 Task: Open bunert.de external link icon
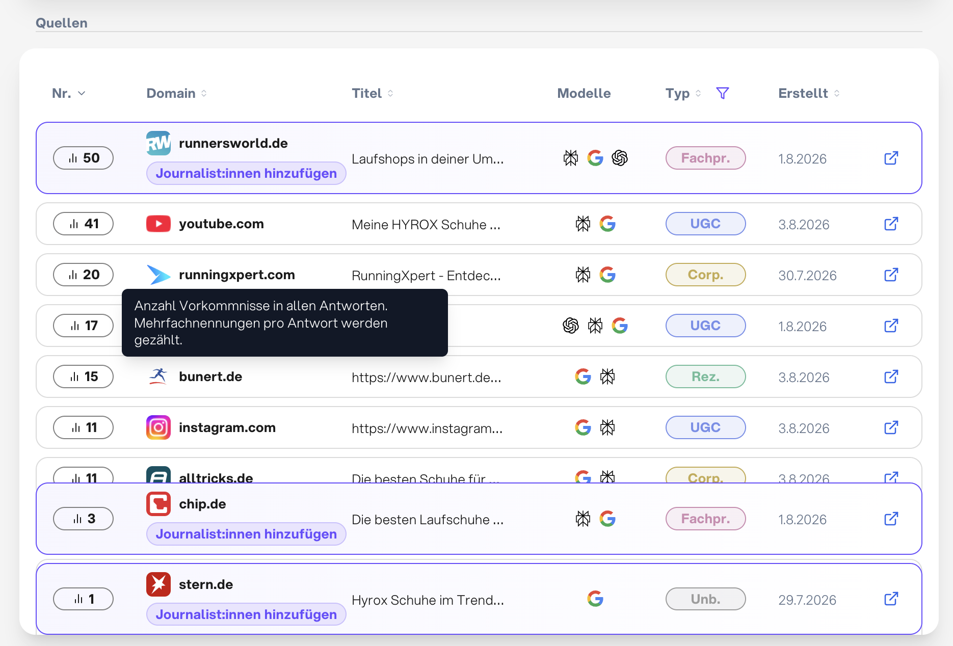coord(891,376)
